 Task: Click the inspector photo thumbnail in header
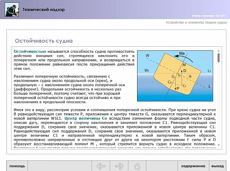pos(12,10)
